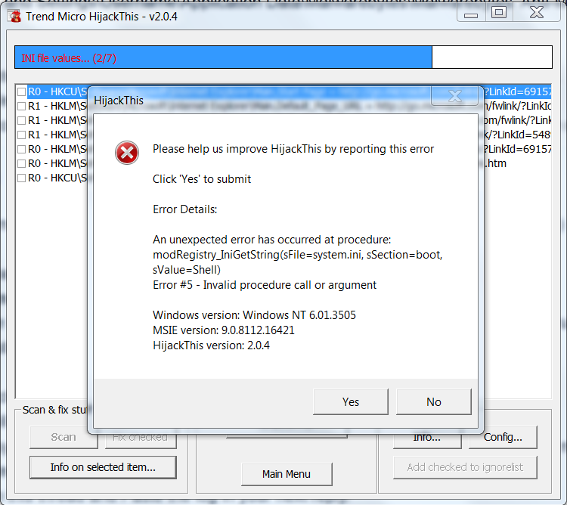This screenshot has height=505, width=567.
Task: Click 'Error #5 - Invalid procedure call' text
Action: 265,285
